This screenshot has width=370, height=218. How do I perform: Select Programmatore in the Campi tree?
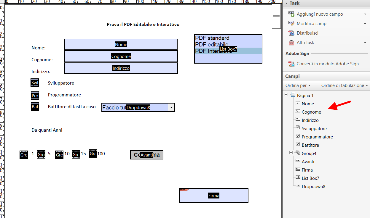pyautogui.click(x=317, y=137)
